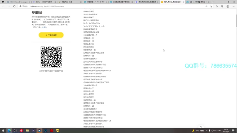Open Microsoft Edge from taskbar
This screenshot has width=237, height=133.
point(9,131)
